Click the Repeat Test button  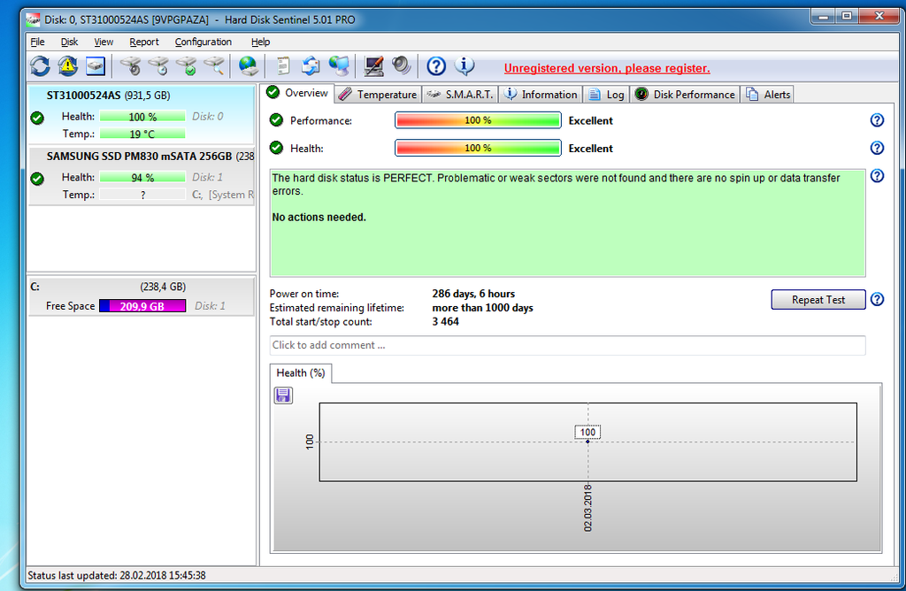point(818,300)
